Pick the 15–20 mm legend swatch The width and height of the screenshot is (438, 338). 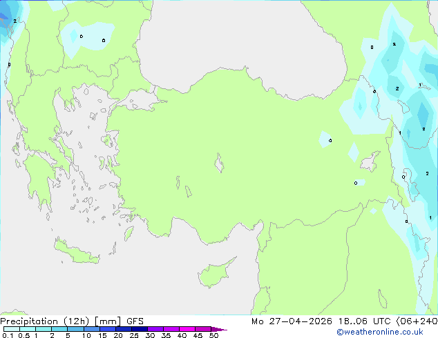pyautogui.click(x=107, y=329)
